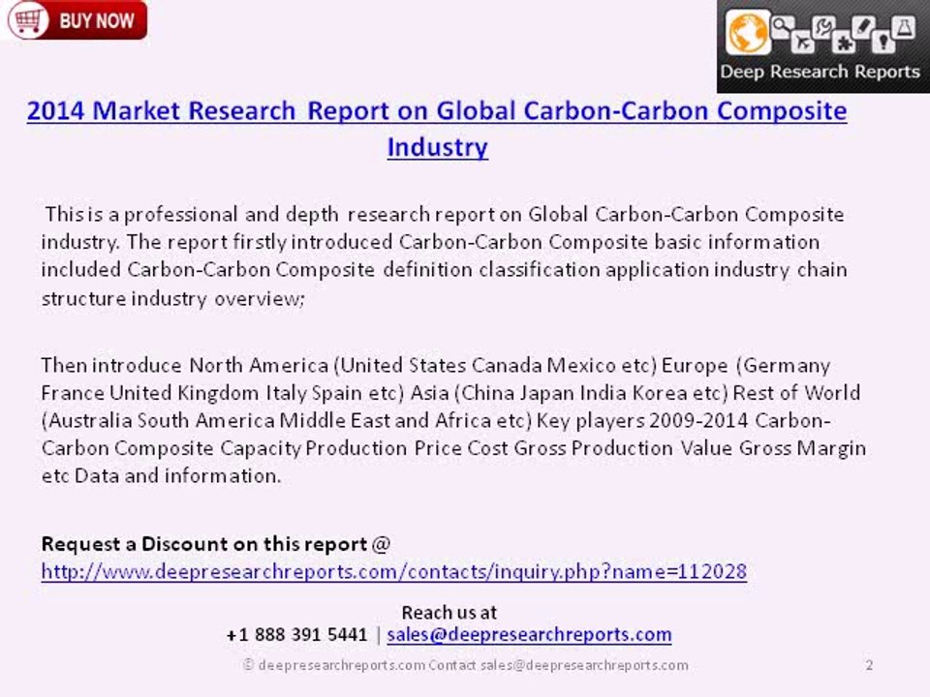Click the orange globe icon in logo
930x697 pixels.
[748, 33]
